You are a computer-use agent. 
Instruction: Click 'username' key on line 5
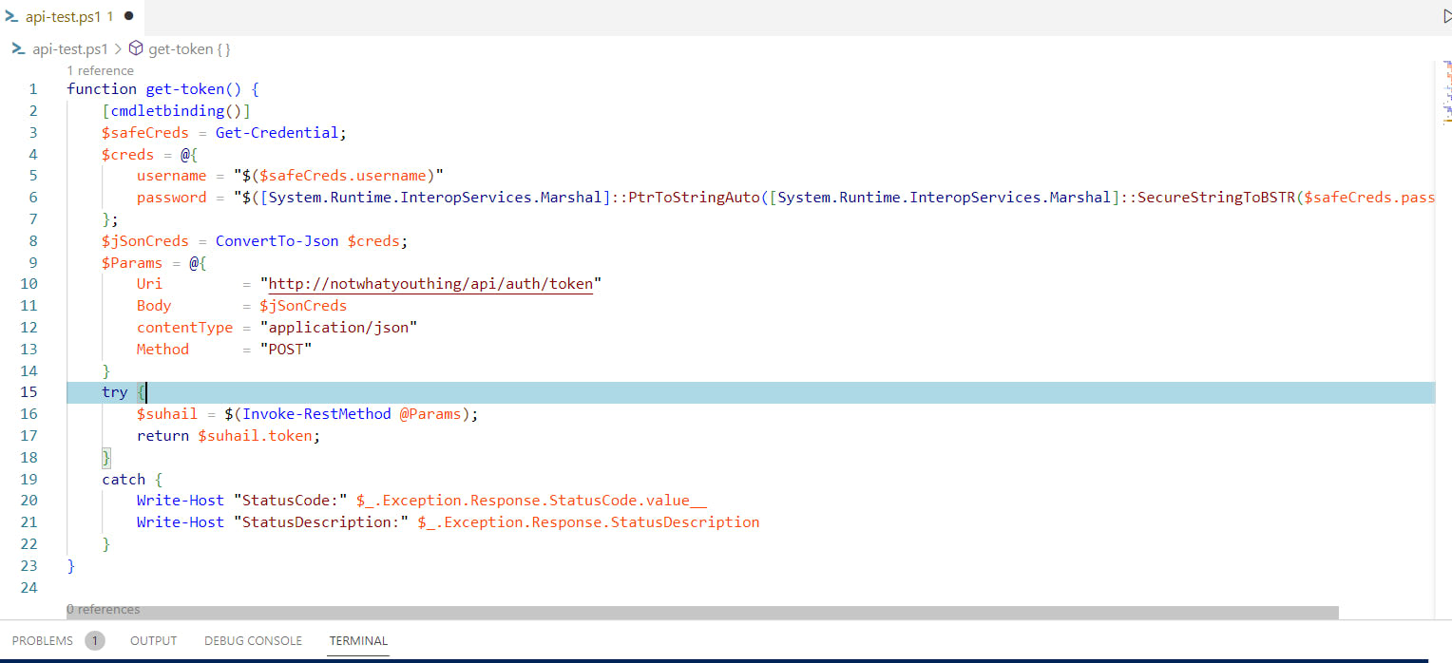[171, 176]
